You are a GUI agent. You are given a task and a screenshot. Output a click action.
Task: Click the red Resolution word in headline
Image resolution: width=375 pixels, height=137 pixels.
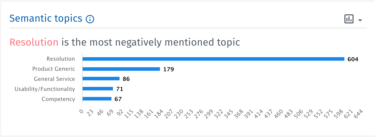pos(34,42)
